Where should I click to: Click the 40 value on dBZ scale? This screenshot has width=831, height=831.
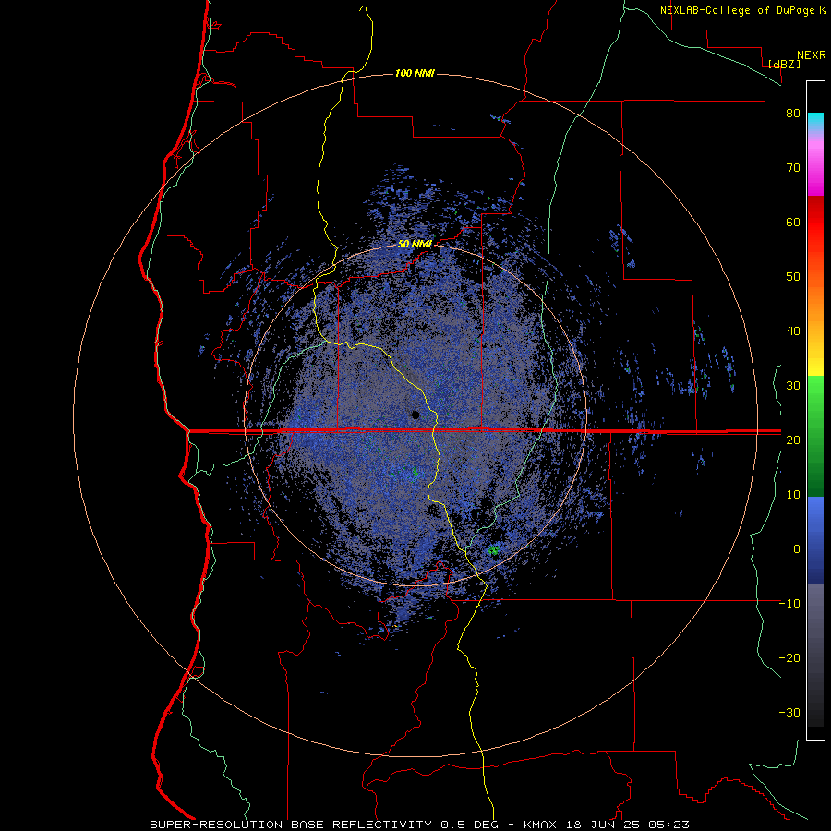click(793, 331)
